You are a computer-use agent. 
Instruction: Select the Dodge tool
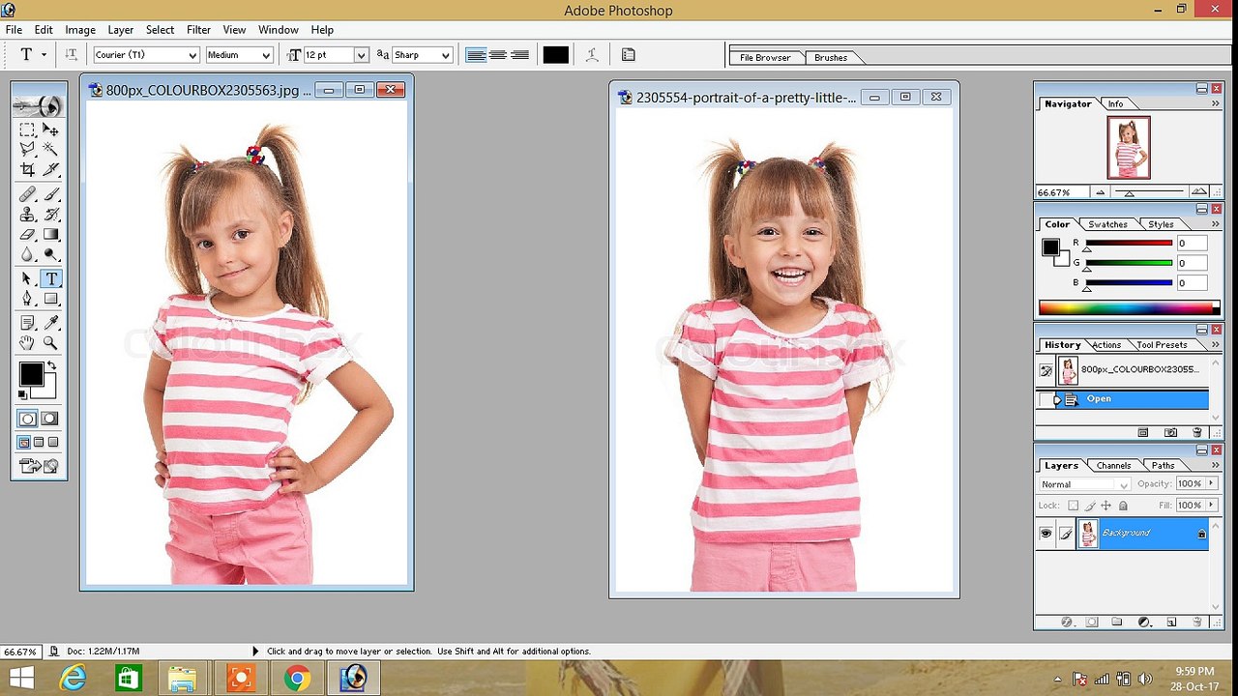[x=52, y=254]
